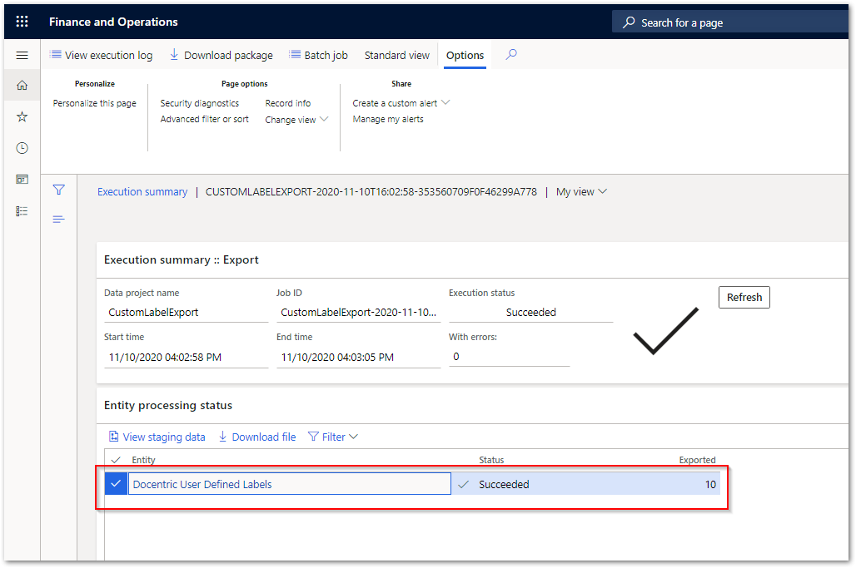Click View execution log

tap(101, 55)
